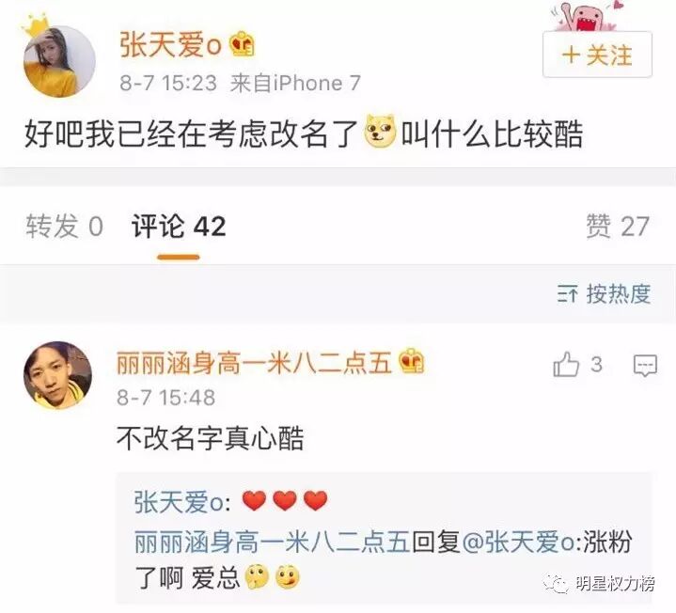The width and height of the screenshot is (676, 613).
Task: Follow the author with the +关注 button
Action: (597, 55)
